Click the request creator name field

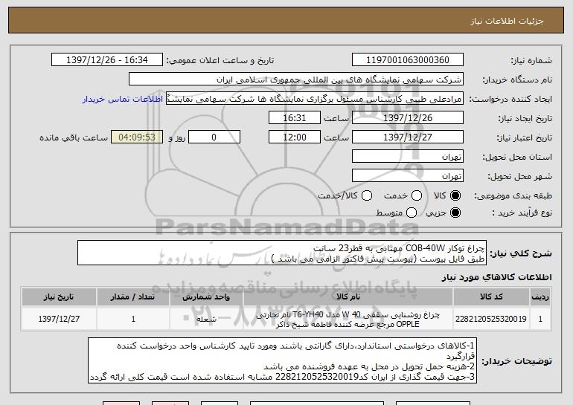(315, 99)
